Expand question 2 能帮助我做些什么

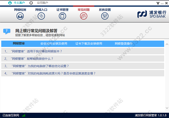(83, 59)
